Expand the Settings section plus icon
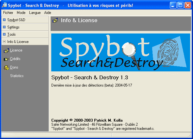193x139 pixels. (4, 27)
